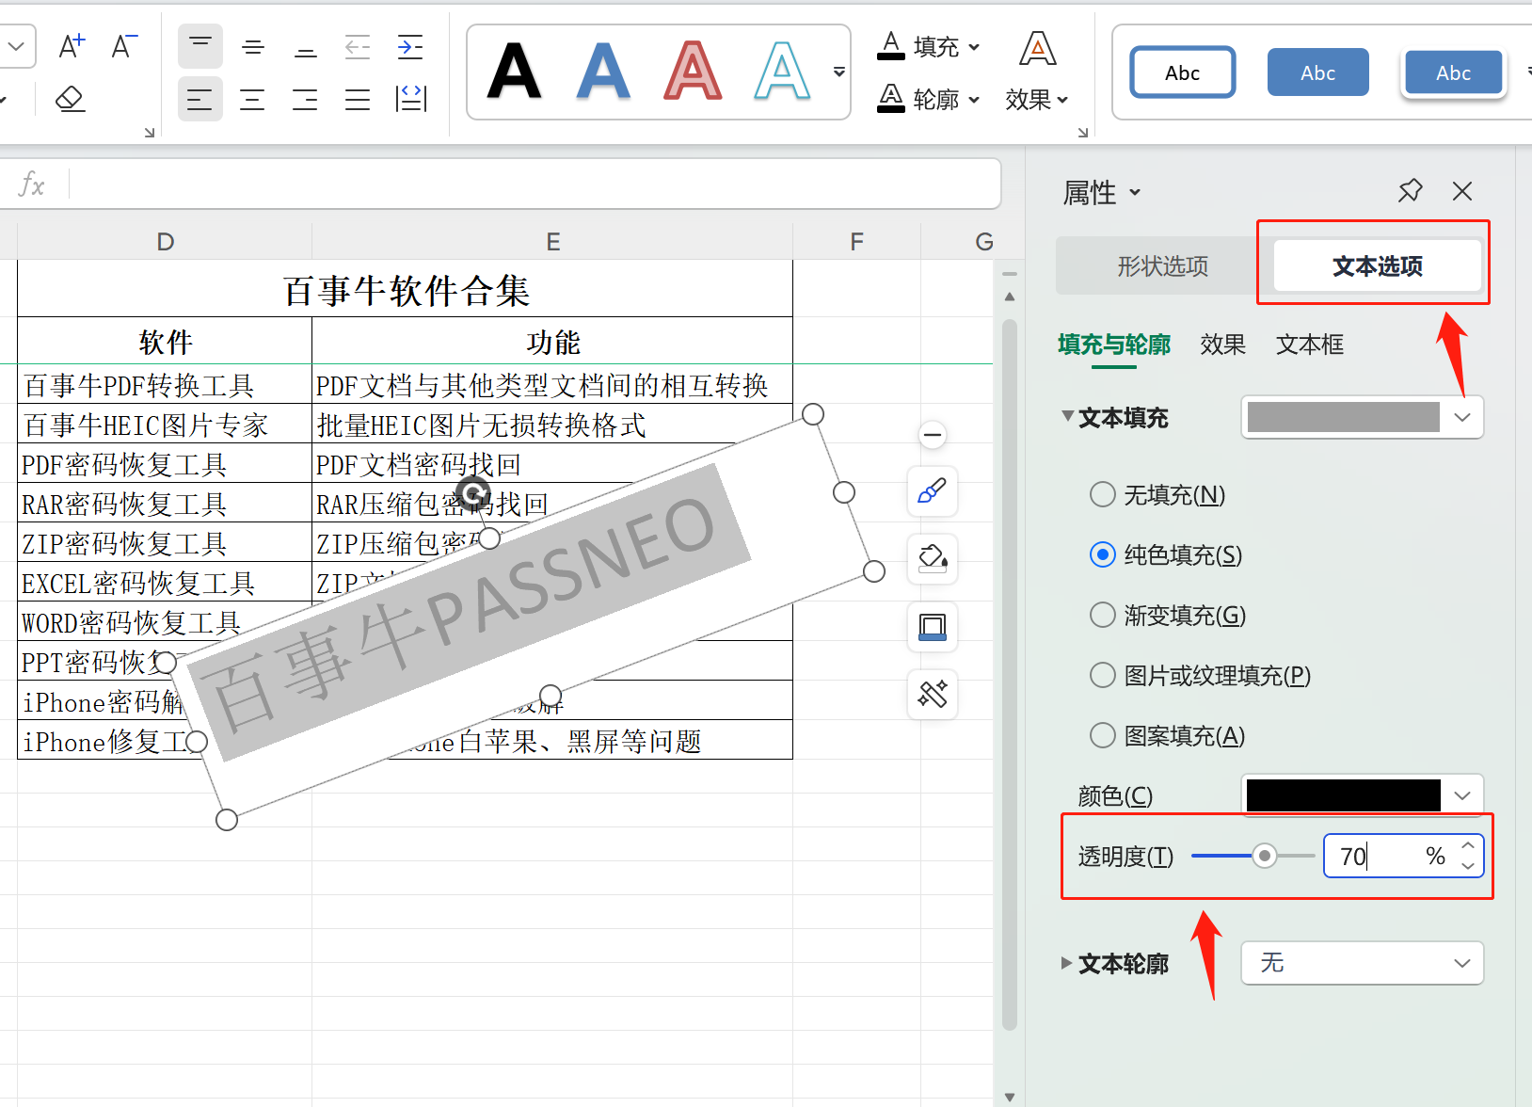This screenshot has width=1532, height=1107.
Task: Click the distributed alignment icon
Action: coord(411,99)
